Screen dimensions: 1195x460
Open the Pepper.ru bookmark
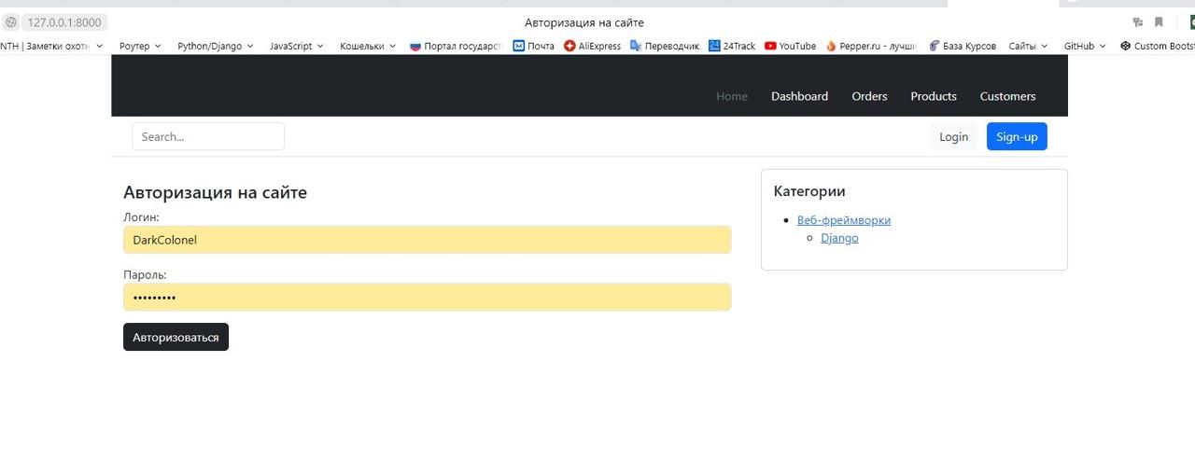click(x=871, y=46)
